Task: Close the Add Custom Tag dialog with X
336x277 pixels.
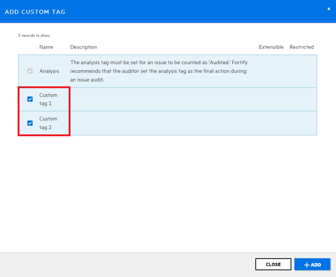Action: (x=329, y=9)
